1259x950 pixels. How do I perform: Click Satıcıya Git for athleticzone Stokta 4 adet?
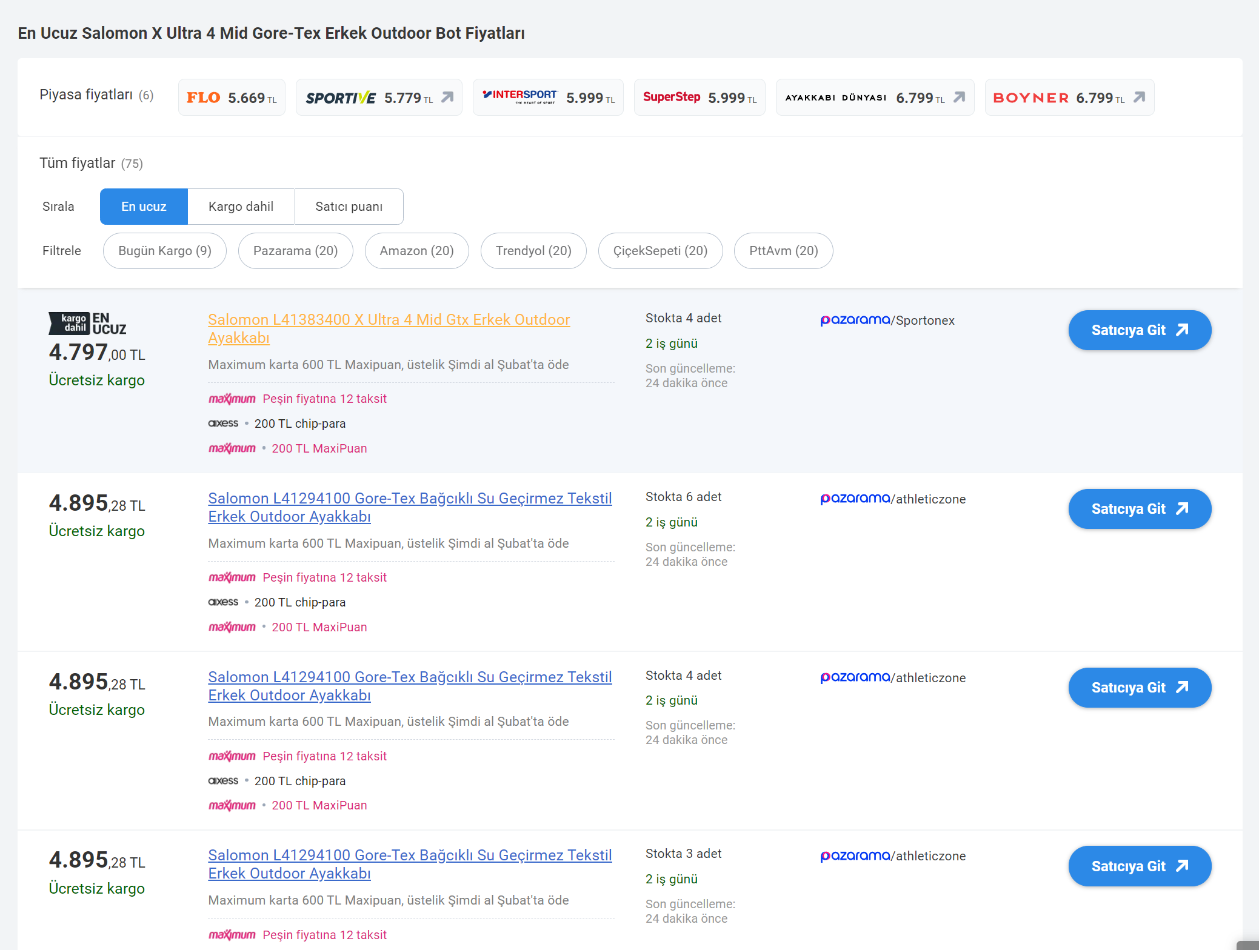click(x=1140, y=688)
